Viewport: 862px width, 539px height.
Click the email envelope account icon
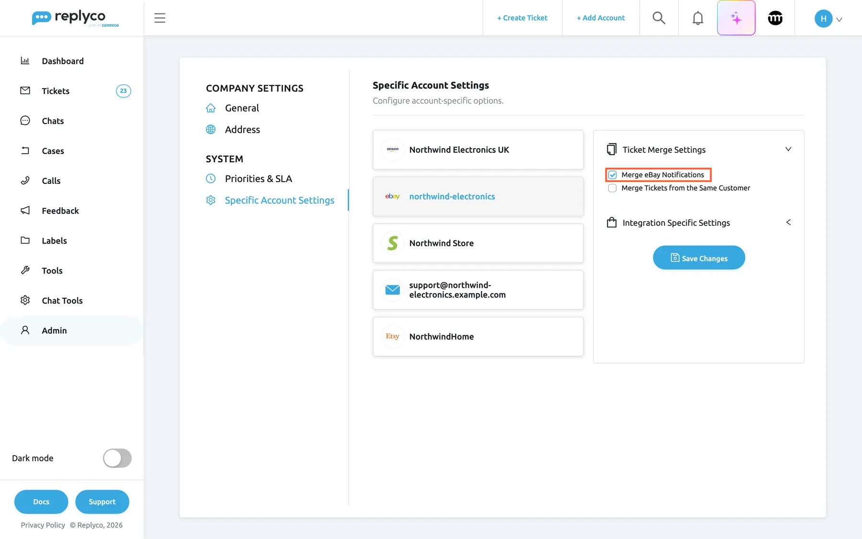click(393, 290)
